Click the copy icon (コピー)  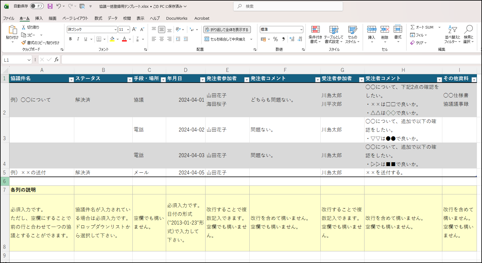(24, 35)
